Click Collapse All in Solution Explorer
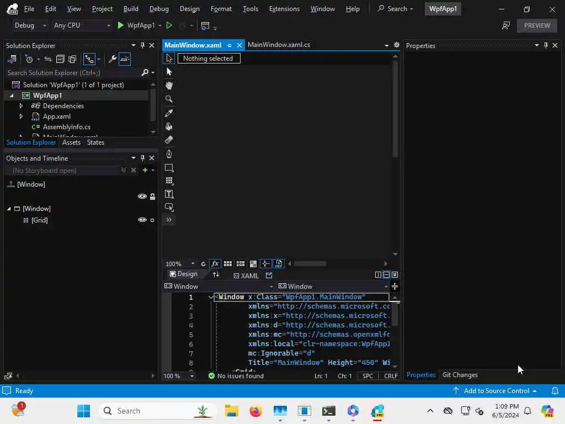The image size is (565, 424). (x=60, y=59)
